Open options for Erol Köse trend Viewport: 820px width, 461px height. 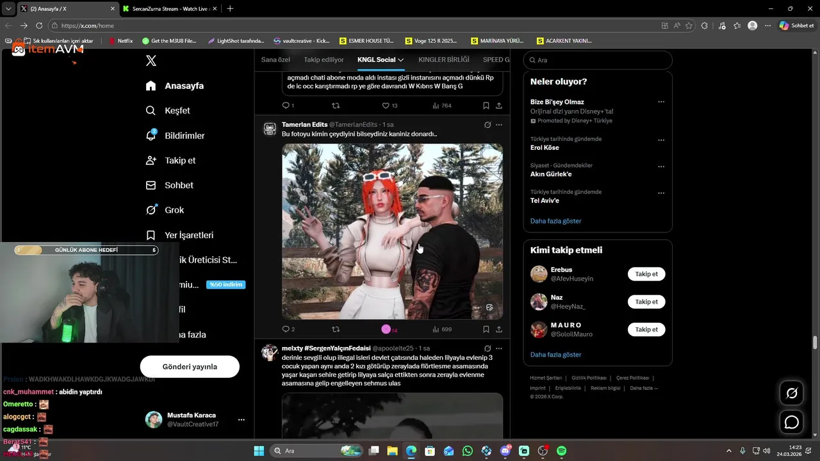pos(661,140)
